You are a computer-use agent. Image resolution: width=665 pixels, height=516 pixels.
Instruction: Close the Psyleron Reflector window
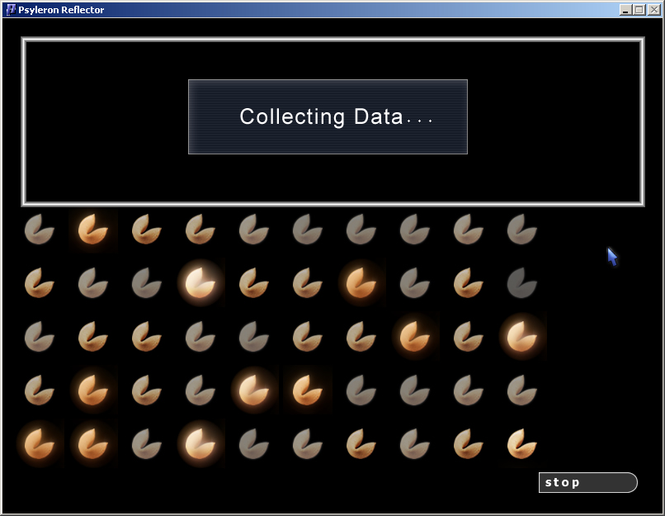(x=653, y=10)
